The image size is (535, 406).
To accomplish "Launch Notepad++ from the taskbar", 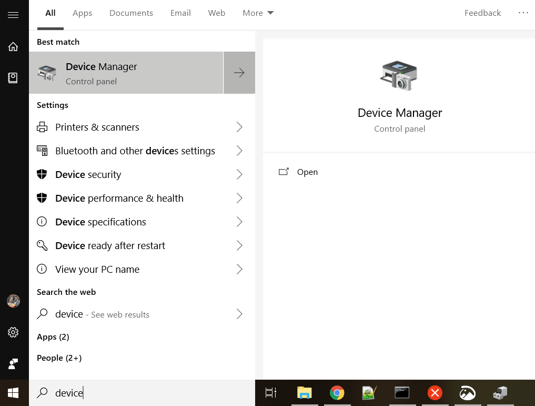I will coord(369,393).
